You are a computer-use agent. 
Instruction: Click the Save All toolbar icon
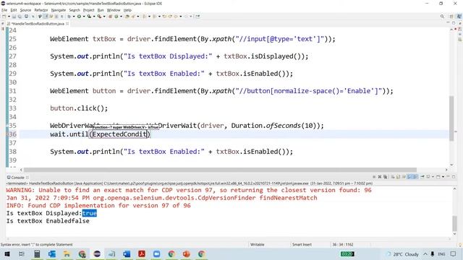(20, 17)
